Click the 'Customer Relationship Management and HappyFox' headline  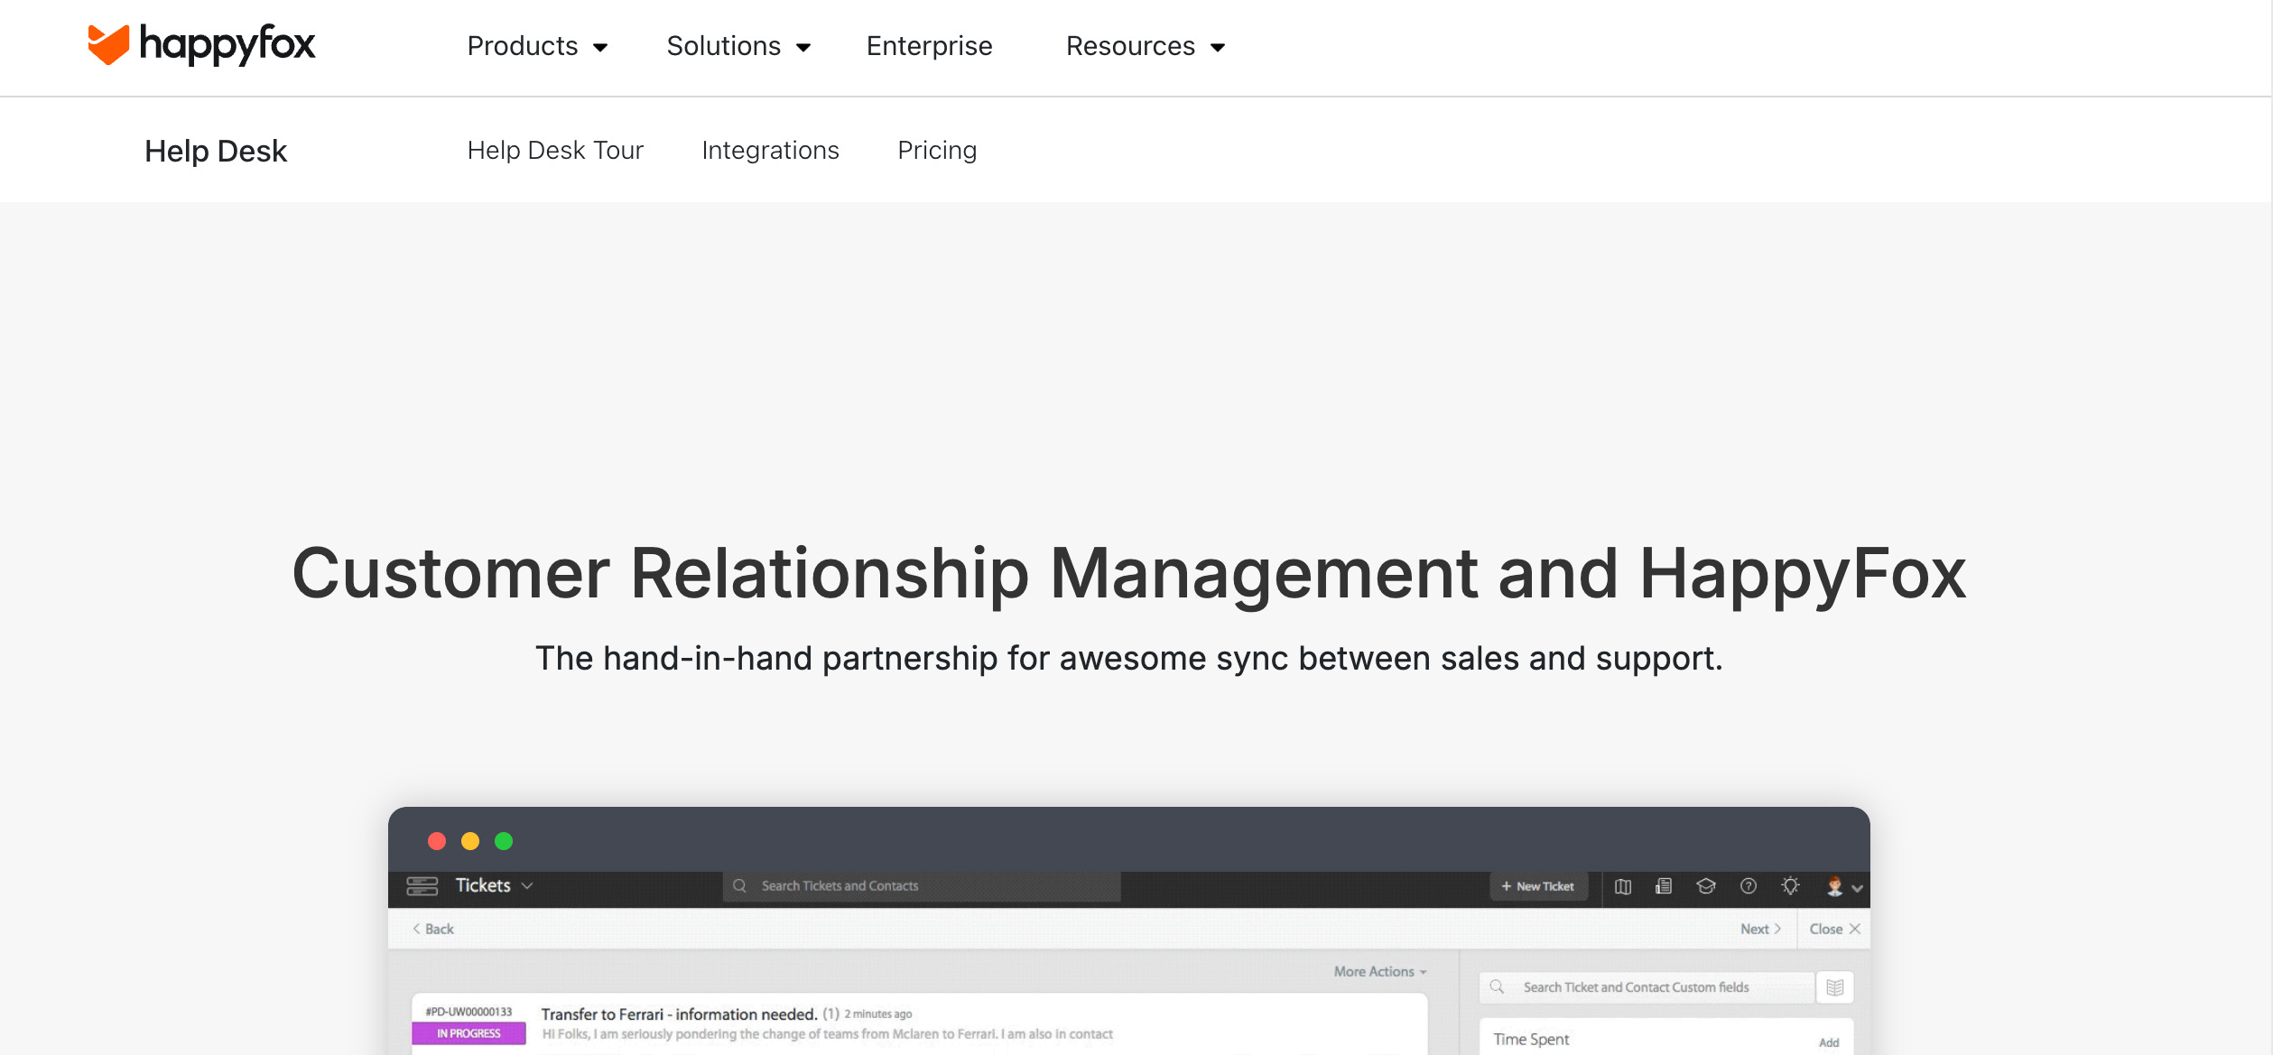point(1129,574)
